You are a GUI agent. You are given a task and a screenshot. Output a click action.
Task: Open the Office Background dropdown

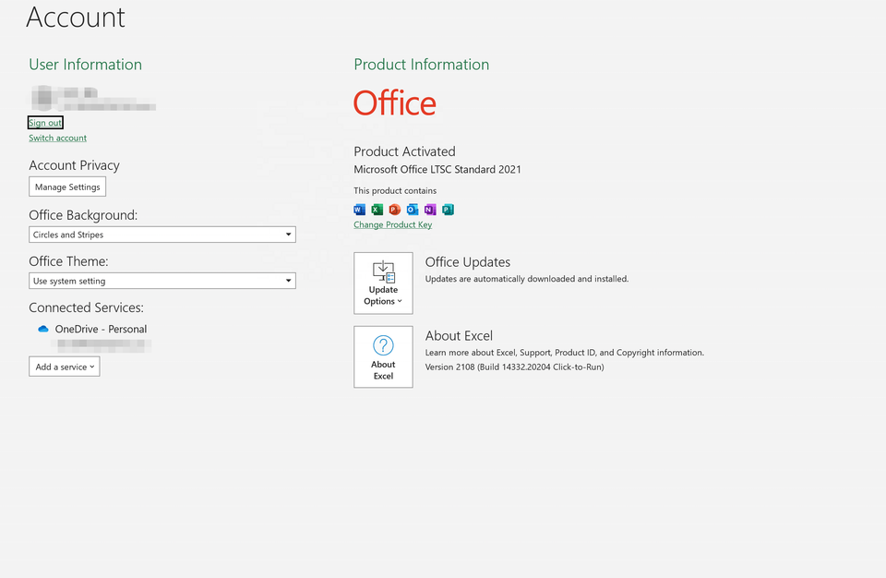pyautogui.click(x=162, y=235)
